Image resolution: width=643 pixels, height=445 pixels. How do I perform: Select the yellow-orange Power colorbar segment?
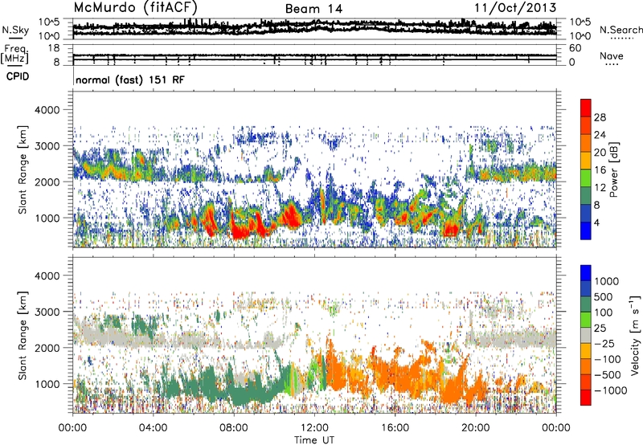click(x=586, y=161)
